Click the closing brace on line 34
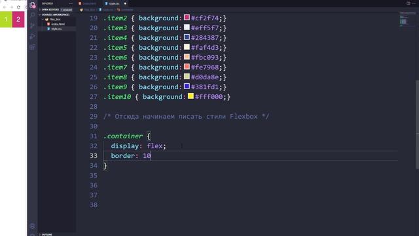419x236 pixels. point(105,166)
